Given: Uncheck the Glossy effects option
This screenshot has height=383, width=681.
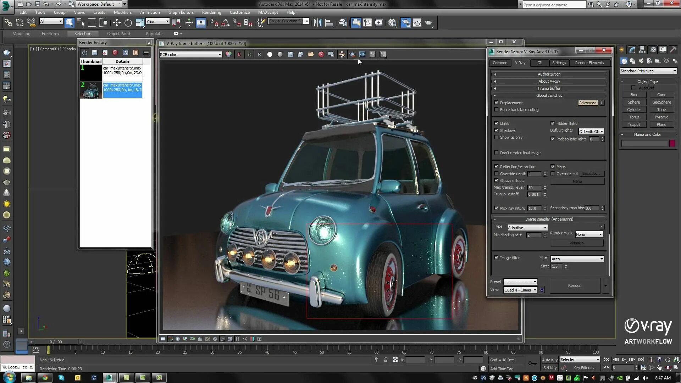Looking at the screenshot, I should tap(496, 181).
